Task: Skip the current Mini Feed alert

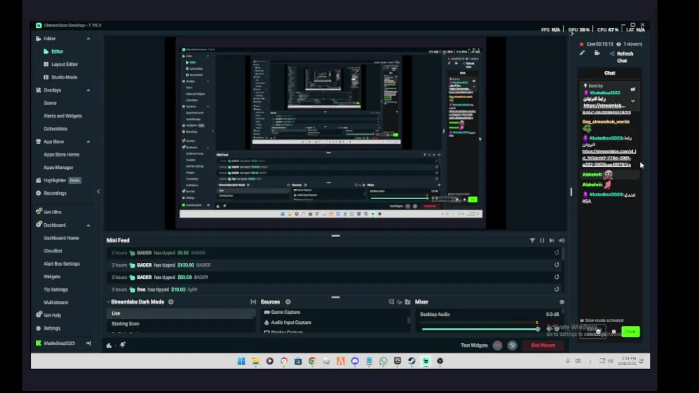Action: coord(552,240)
